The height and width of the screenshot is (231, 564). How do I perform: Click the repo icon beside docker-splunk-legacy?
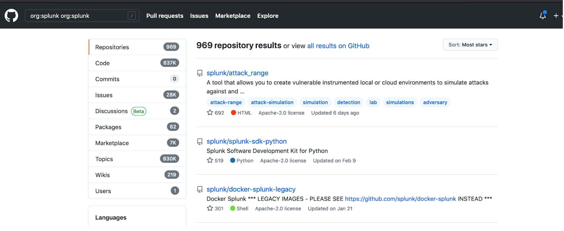[x=200, y=189]
